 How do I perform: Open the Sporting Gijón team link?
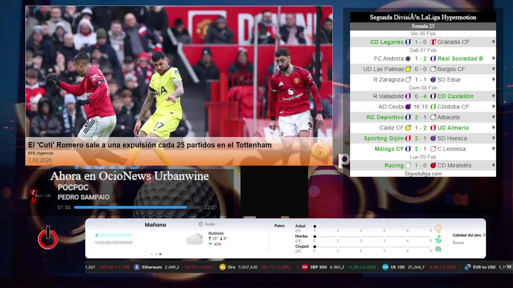point(384,138)
